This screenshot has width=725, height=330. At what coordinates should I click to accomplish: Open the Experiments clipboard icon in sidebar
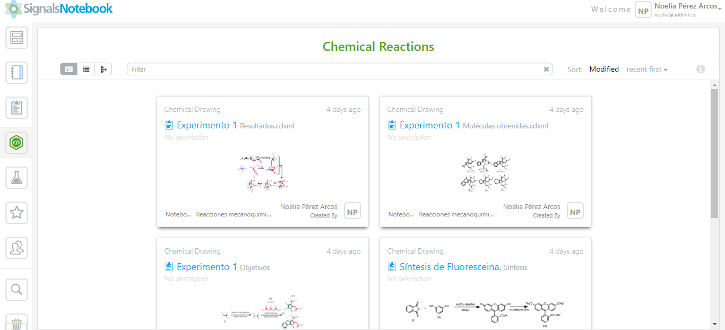pos(16,108)
